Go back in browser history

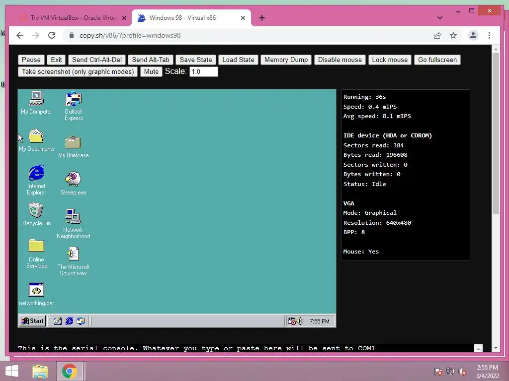pos(20,35)
